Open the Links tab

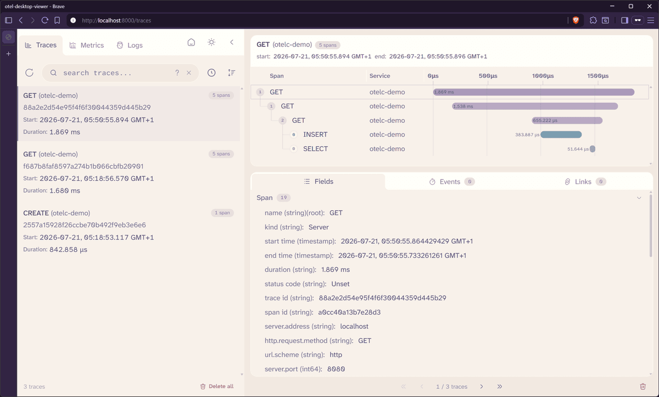[x=585, y=181]
